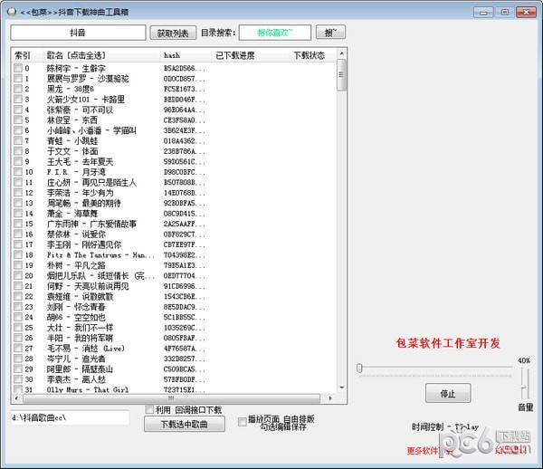Screen dimensions: 543x469
Task: Select song 黑龙 - 38度6
Action: (71, 89)
